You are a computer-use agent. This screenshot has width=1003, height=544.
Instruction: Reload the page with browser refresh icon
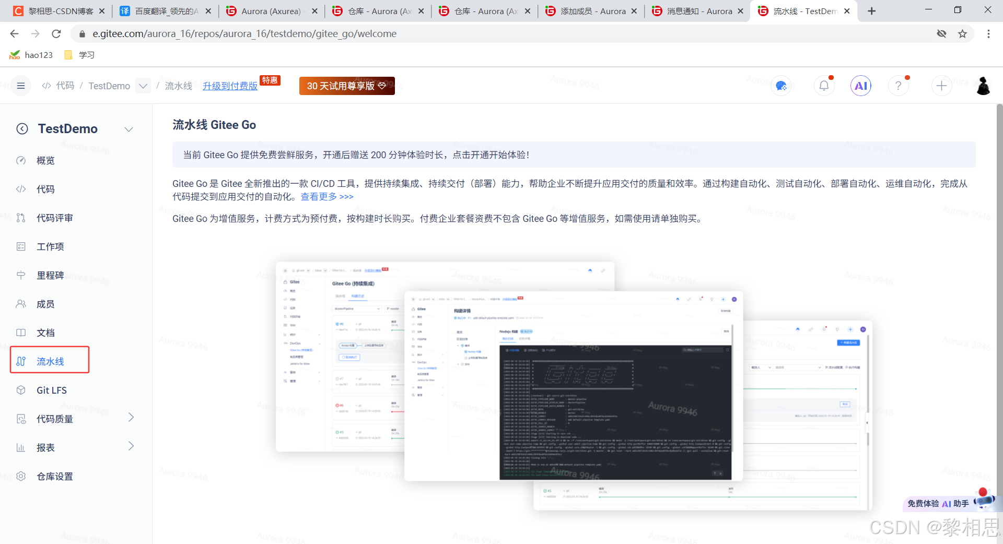(56, 34)
